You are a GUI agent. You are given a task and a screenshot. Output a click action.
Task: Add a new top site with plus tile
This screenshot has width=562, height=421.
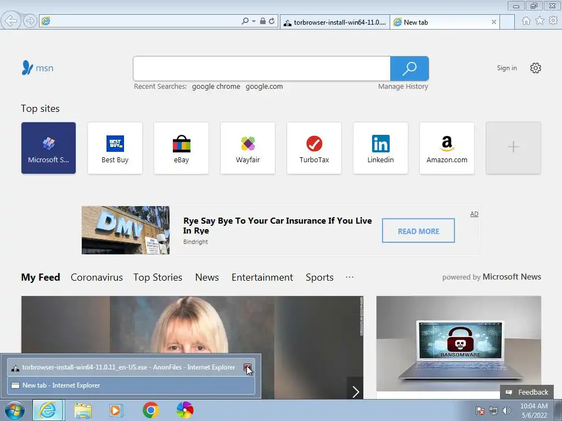pos(513,148)
